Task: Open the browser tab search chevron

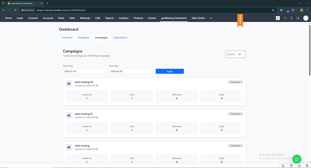Action: tap(3, 3)
